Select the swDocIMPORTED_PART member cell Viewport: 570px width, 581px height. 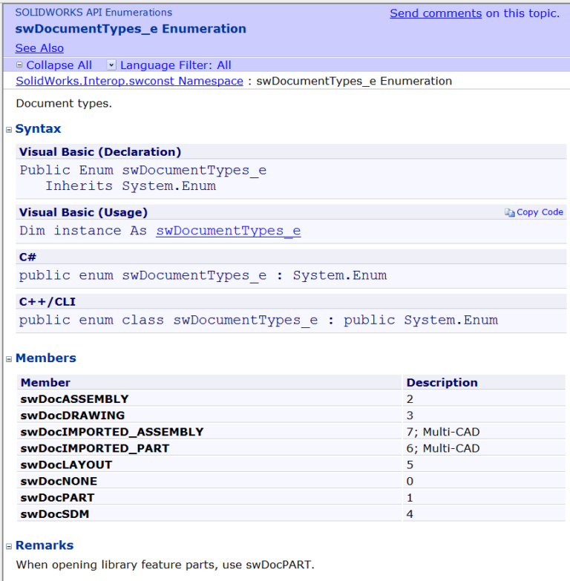click(x=209, y=448)
